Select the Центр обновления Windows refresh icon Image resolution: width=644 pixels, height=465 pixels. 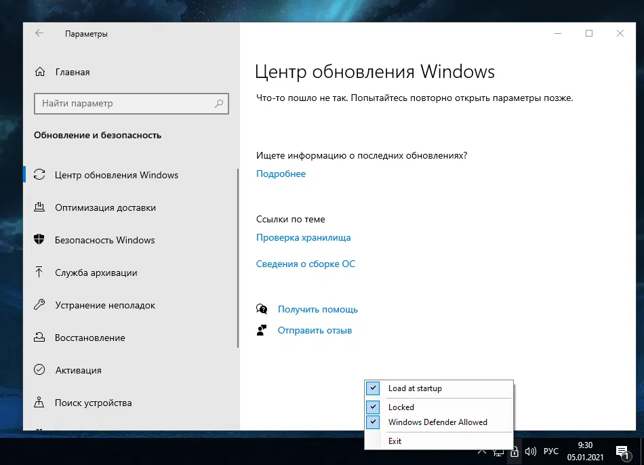pyautogui.click(x=39, y=175)
